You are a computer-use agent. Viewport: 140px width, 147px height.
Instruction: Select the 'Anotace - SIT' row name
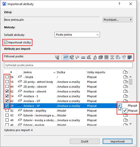click(x=32, y=101)
